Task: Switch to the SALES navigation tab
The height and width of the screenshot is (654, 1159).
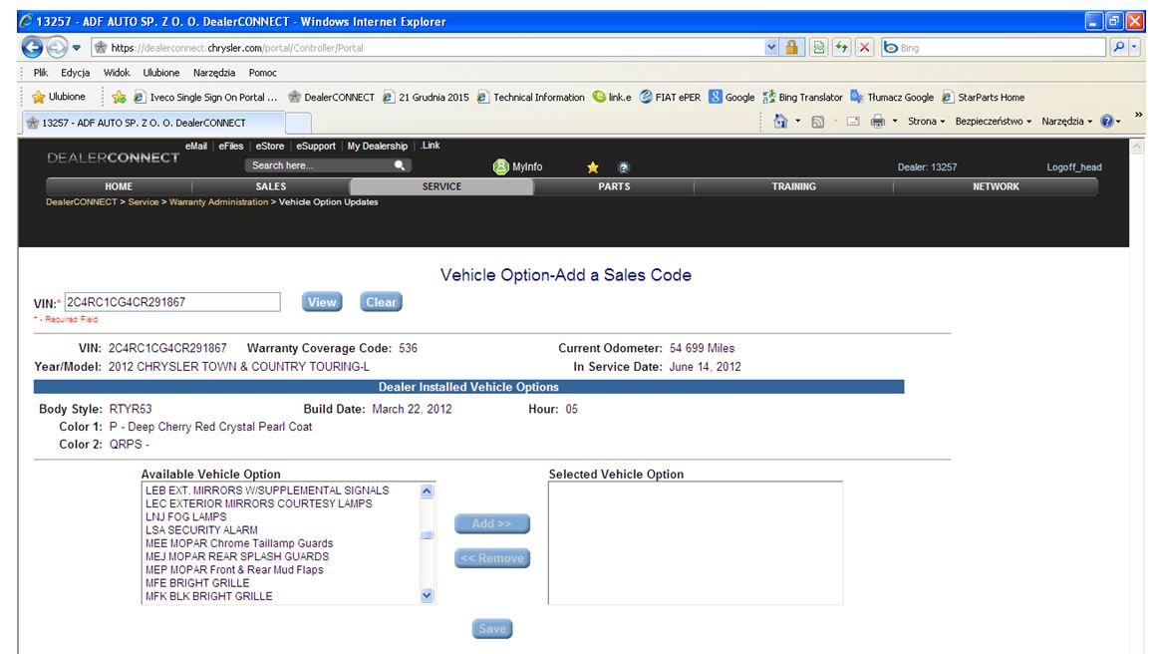Action: click(x=270, y=186)
